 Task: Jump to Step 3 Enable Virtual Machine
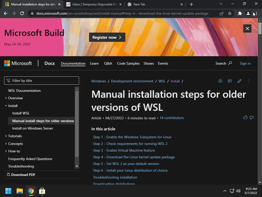tap(124, 150)
